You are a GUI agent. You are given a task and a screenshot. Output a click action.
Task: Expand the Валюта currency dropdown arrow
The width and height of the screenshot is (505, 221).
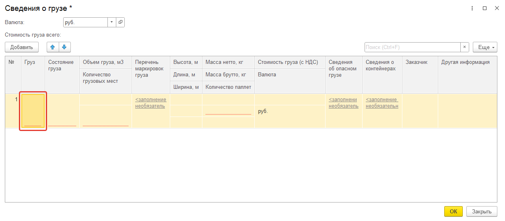click(112, 23)
